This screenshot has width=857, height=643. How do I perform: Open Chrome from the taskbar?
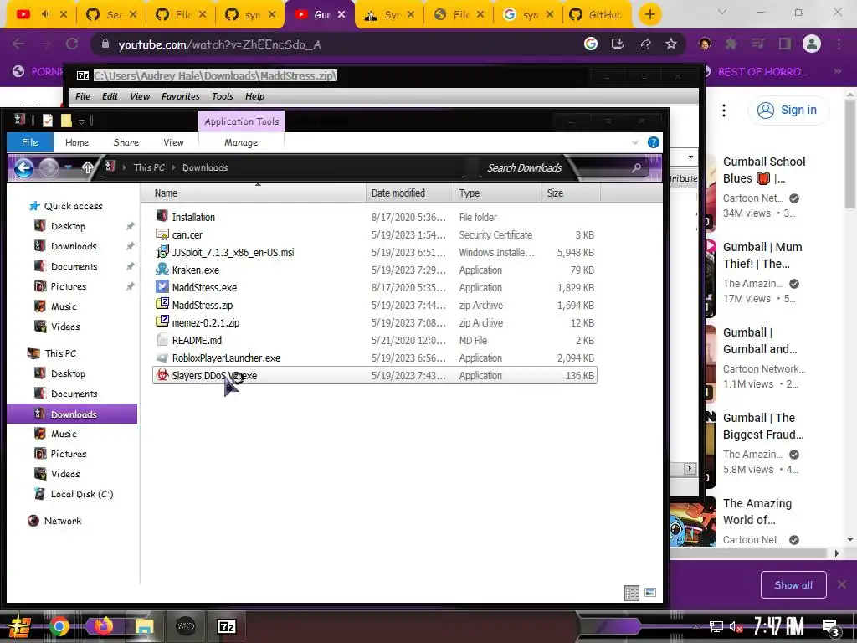coord(59,626)
